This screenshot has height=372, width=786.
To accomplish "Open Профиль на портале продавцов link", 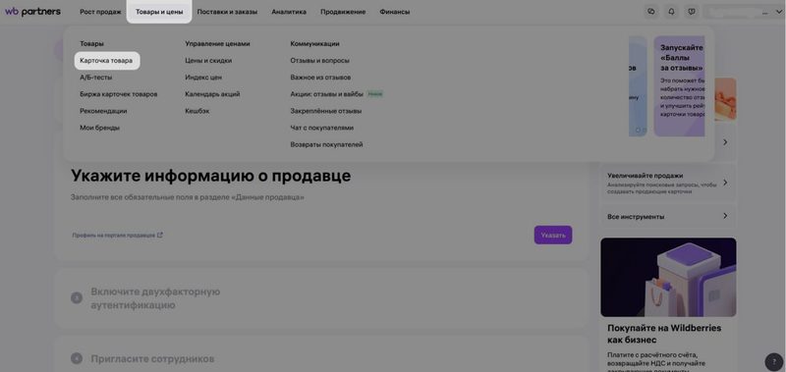I will coord(114,235).
